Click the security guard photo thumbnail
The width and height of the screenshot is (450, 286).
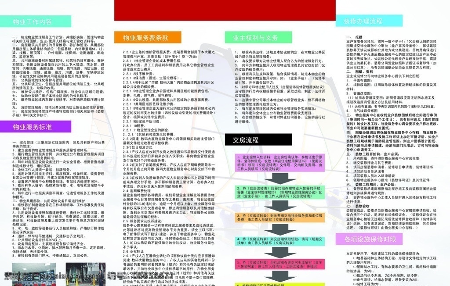point(86,274)
